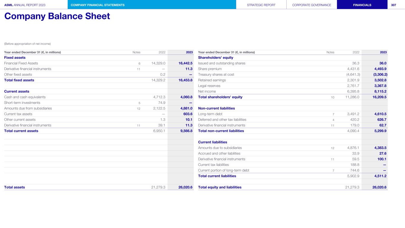Image resolution: width=405 pixels, height=228 pixels.
Task: Click page number 307
Action: tap(396, 5)
